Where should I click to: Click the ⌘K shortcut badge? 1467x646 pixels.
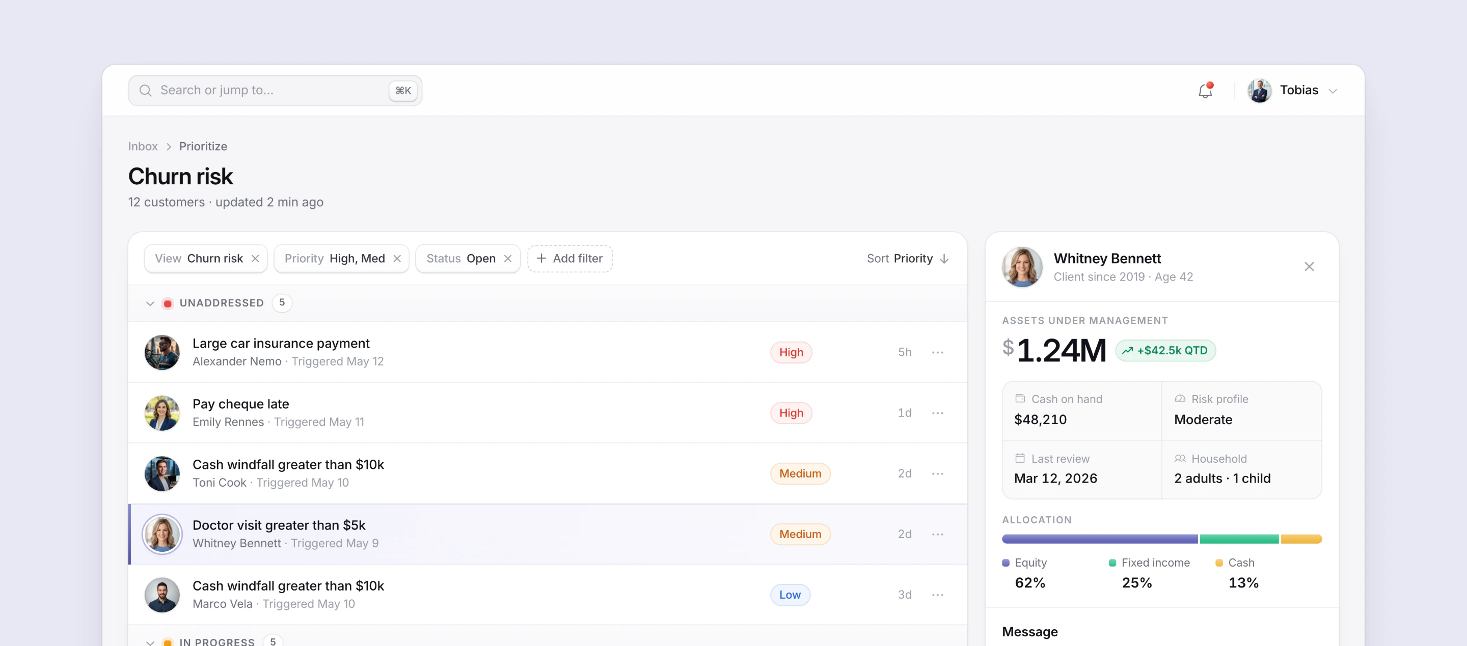point(403,91)
